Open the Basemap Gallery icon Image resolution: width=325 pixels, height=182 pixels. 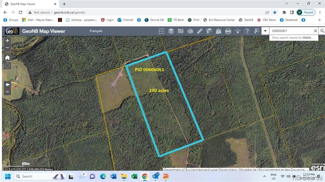coord(181,31)
